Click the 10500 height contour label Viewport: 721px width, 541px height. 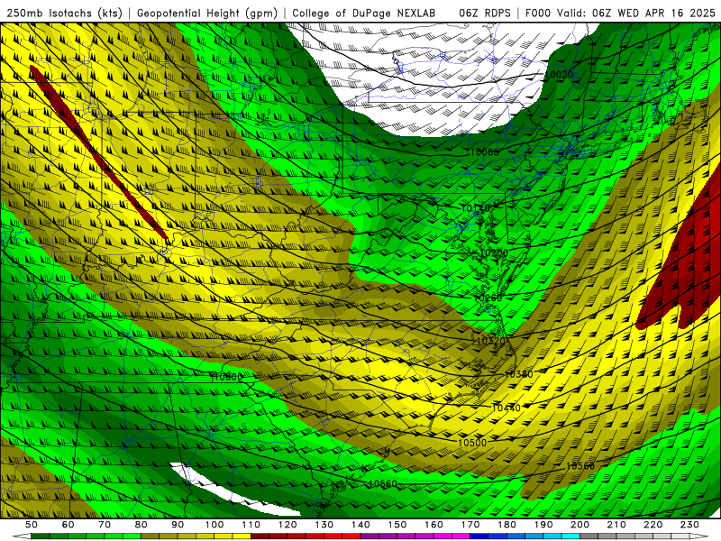[472, 443]
